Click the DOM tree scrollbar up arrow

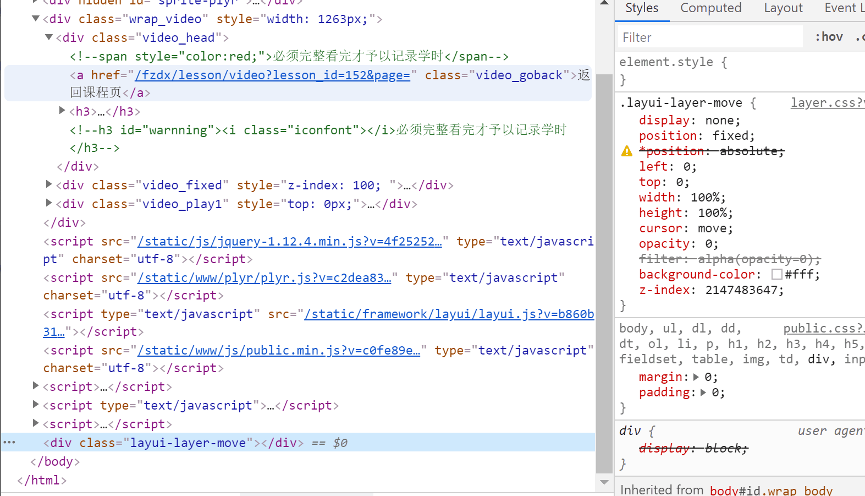click(x=604, y=3)
